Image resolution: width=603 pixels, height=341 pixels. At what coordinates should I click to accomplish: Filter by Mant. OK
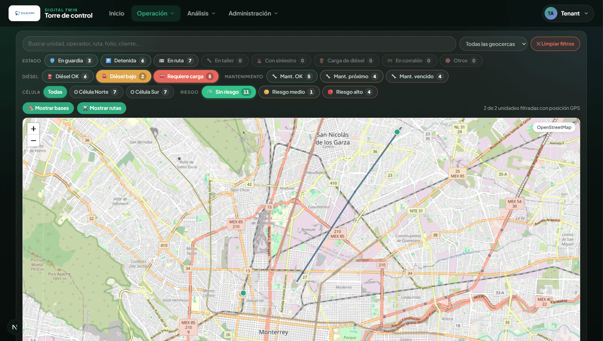pos(292,77)
